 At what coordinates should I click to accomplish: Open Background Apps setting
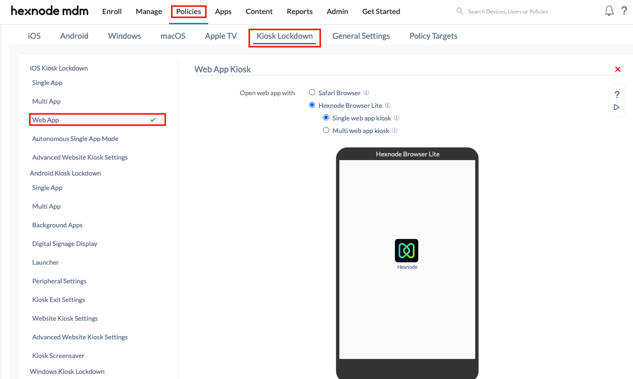tap(57, 225)
